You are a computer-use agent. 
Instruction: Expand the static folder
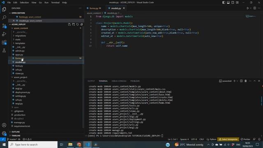[18, 39]
